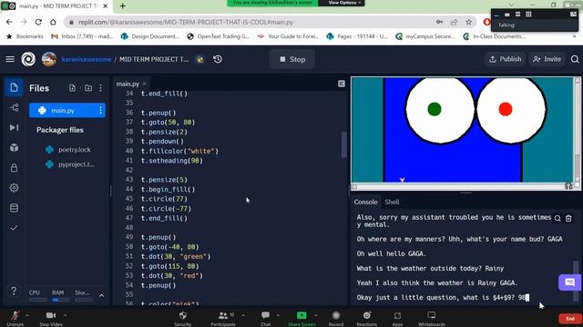The height and width of the screenshot is (327, 583).
Task: Stop Video in Zoom toolbar
Action: click(51, 318)
